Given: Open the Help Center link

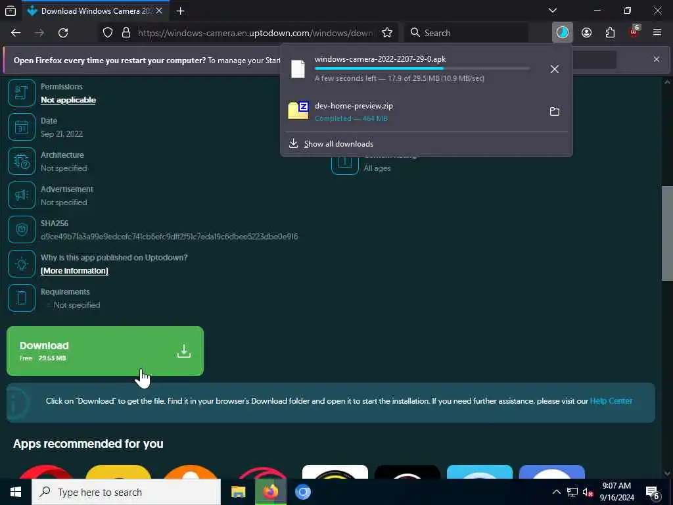Looking at the screenshot, I should [x=611, y=401].
